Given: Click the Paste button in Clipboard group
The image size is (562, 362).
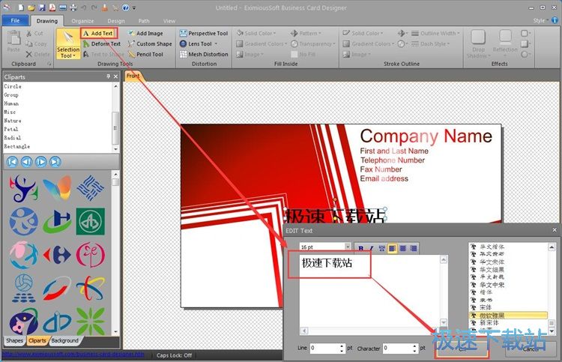Looking at the screenshot, I should [13, 41].
